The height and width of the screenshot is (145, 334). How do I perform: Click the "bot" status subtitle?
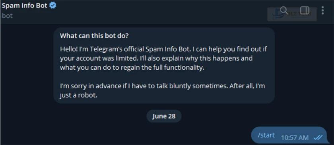(7, 16)
